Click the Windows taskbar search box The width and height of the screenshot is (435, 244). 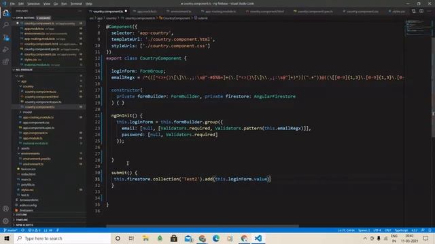pyautogui.click(x=63, y=238)
